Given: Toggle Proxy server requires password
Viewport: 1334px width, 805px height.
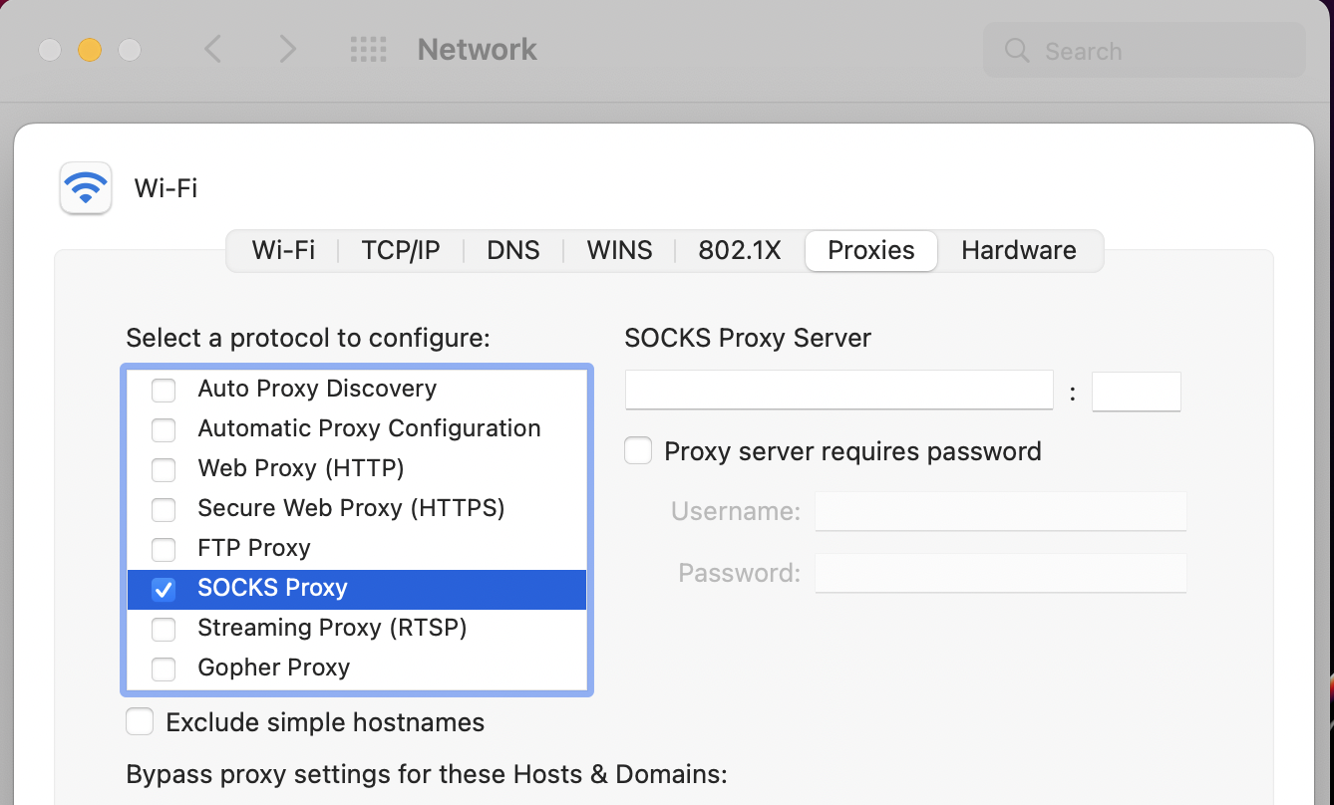Looking at the screenshot, I should tap(638, 451).
